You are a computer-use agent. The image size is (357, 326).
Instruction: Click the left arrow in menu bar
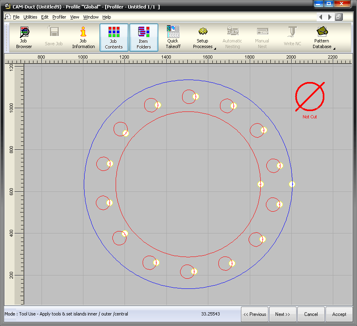[x=321, y=17]
